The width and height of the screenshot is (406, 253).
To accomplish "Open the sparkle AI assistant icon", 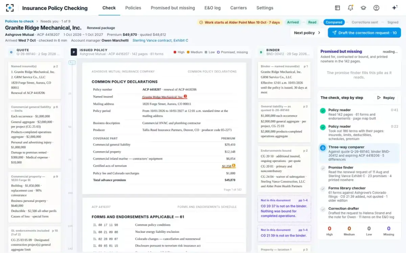I will 394,8.
